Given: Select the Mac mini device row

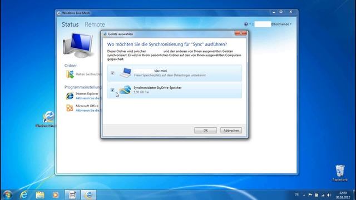Looking at the screenshot, I should tap(174, 73).
